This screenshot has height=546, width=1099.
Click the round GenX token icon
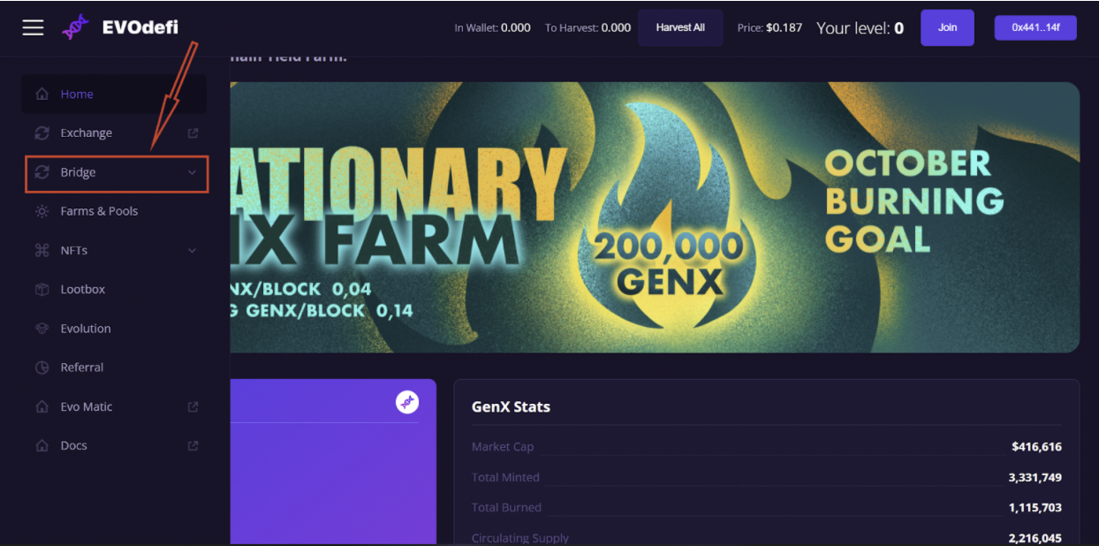tap(406, 402)
